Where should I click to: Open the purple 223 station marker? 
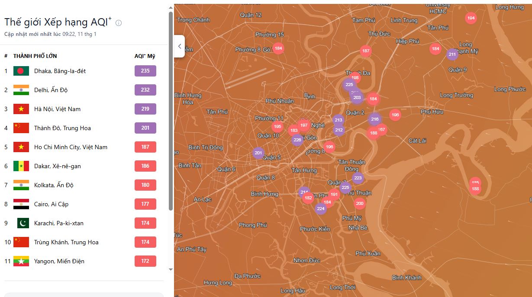point(358,178)
